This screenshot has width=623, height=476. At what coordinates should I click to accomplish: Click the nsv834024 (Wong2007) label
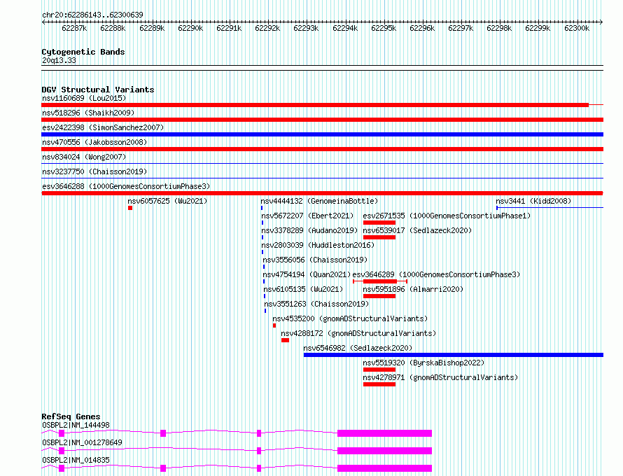(84, 157)
